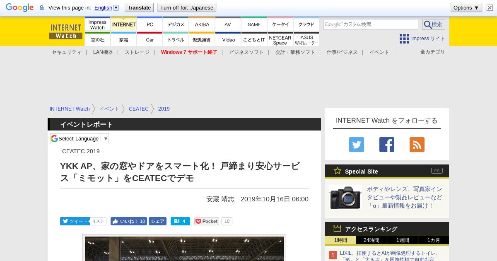The image size is (497, 261).
Task: Click INTERNET Watch breadcrumb link
Action: (70, 109)
